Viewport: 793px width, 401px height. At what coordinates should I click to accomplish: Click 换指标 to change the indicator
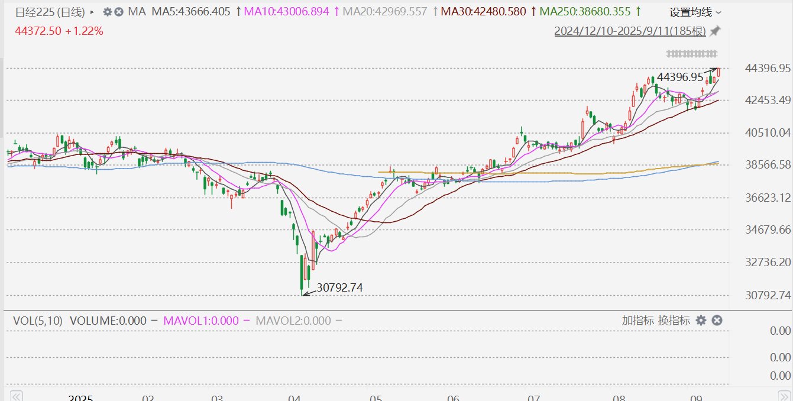tap(674, 321)
